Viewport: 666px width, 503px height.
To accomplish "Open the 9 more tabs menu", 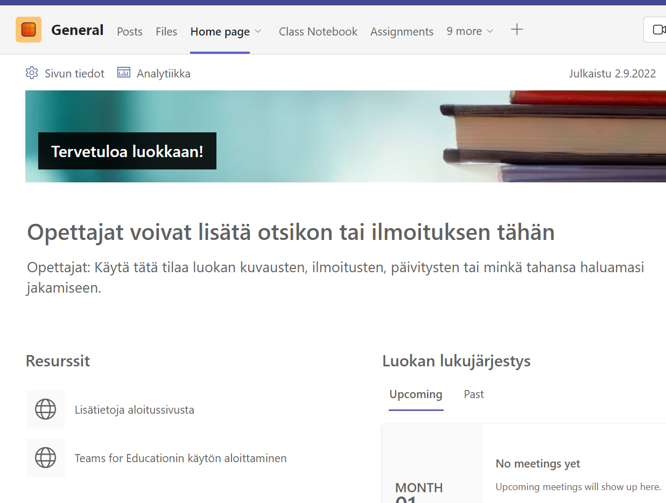I will 465,31.
